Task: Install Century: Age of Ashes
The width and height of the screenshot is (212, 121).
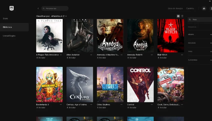Action: click(71, 108)
